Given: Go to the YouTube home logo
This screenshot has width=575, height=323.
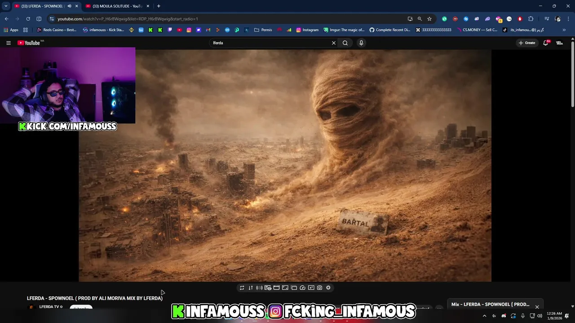Looking at the screenshot, I should click(29, 43).
